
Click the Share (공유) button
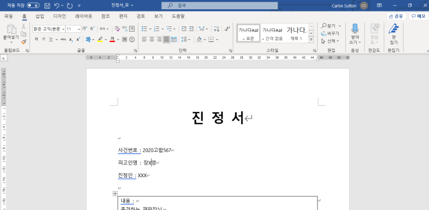(x=396, y=16)
